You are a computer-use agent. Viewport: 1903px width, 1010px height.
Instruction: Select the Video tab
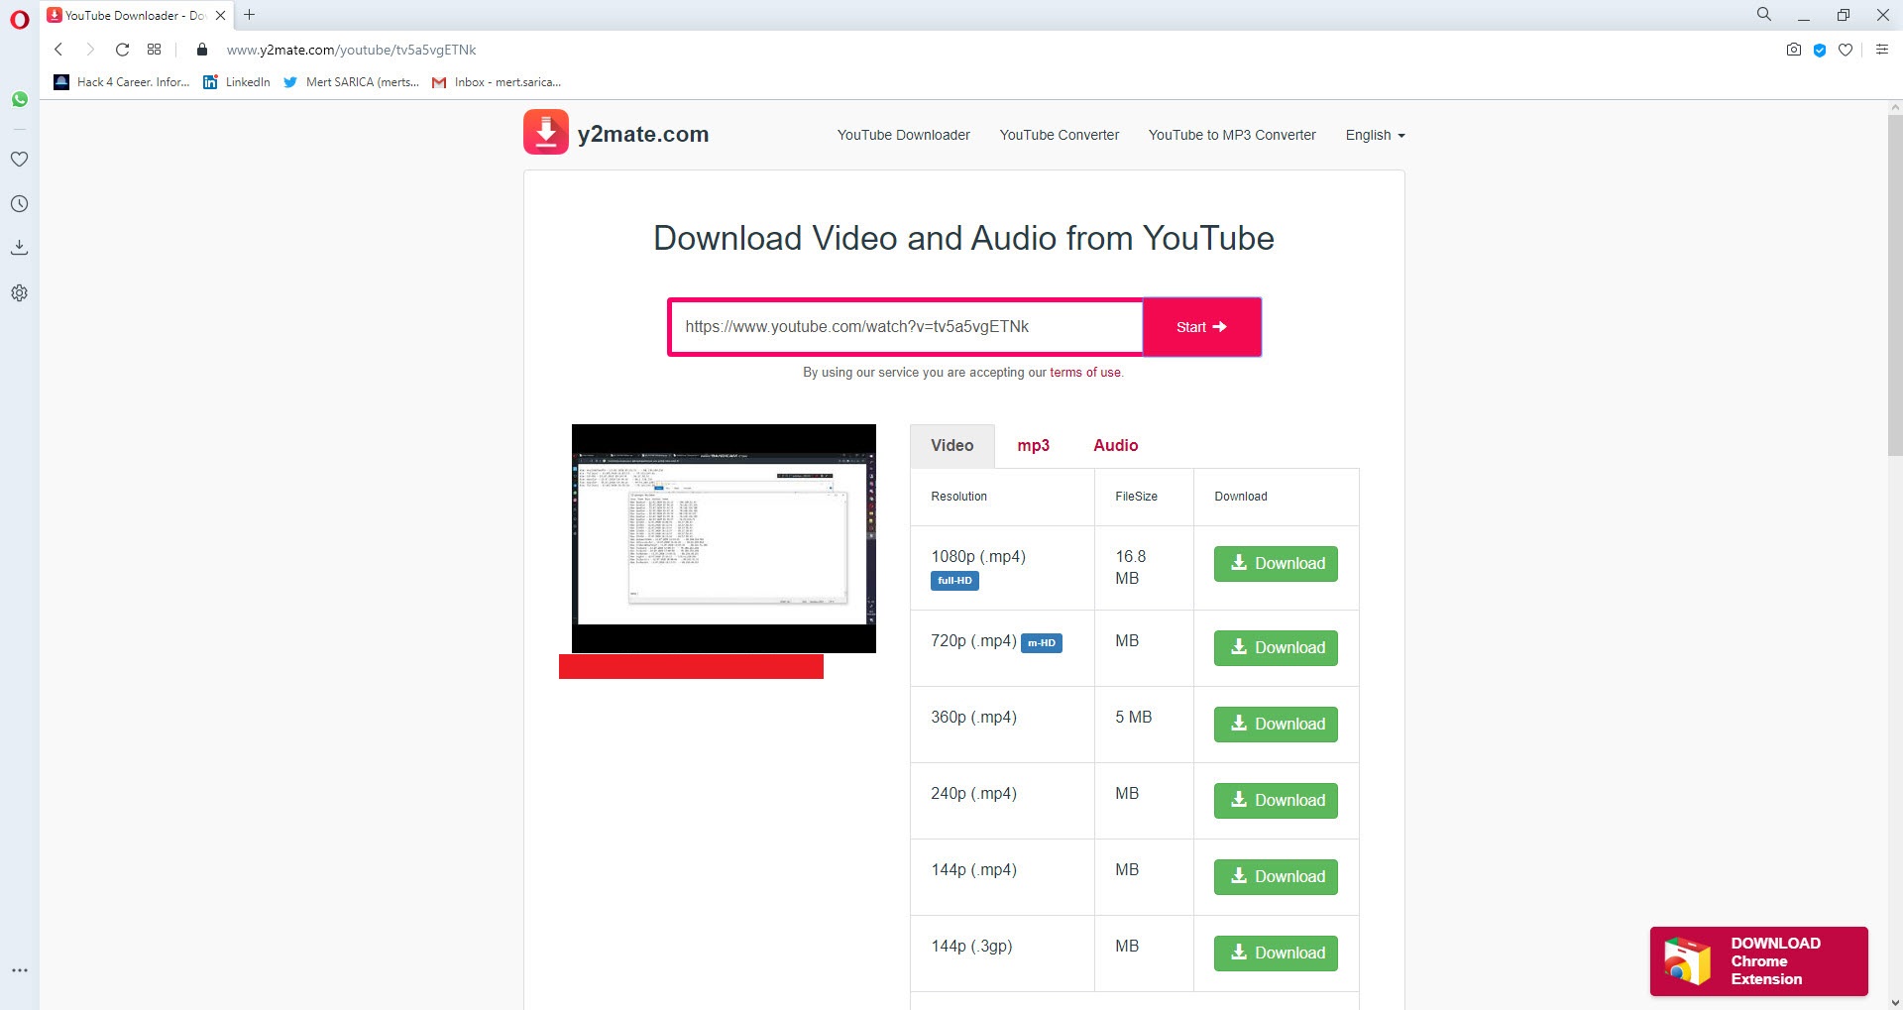point(952,446)
